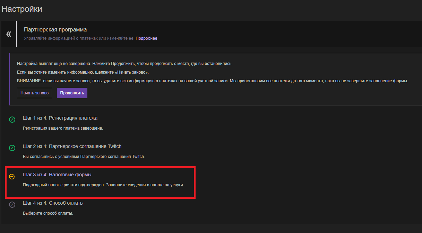The height and width of the screenshot is (233, 422).
Task: Open "Шаг 3 из 4: Налоговые формы" link
Action: click(57, 175)
